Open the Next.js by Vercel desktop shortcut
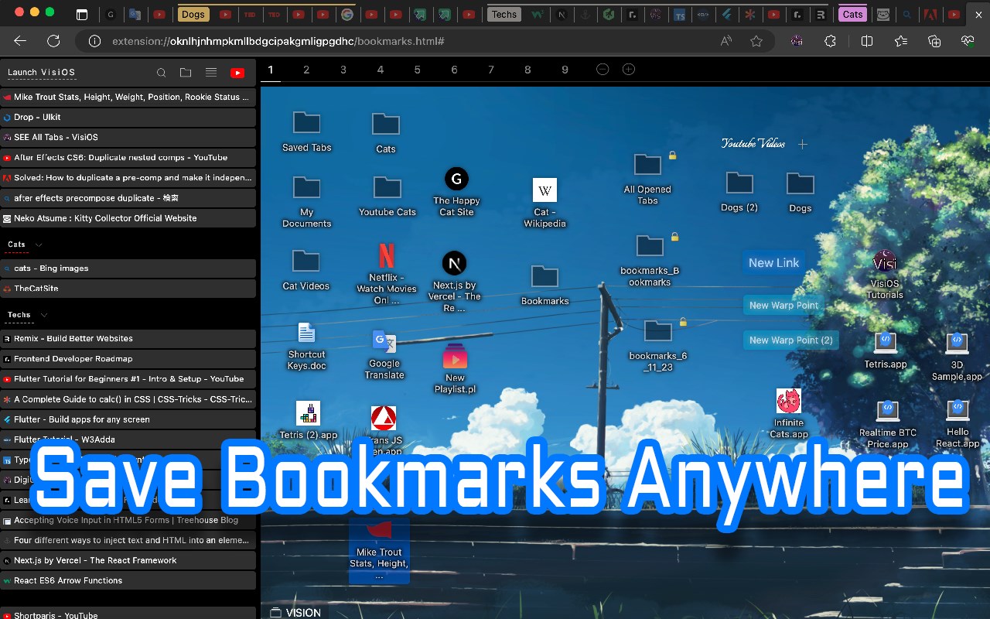The height and width of the screenshot is (619, 990). (x=455, y=281)
